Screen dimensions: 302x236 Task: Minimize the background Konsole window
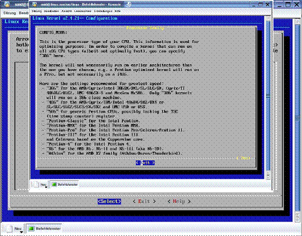pos(280,5)
